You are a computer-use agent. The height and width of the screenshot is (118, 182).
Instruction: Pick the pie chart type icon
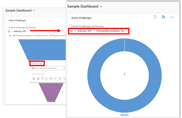51,79
